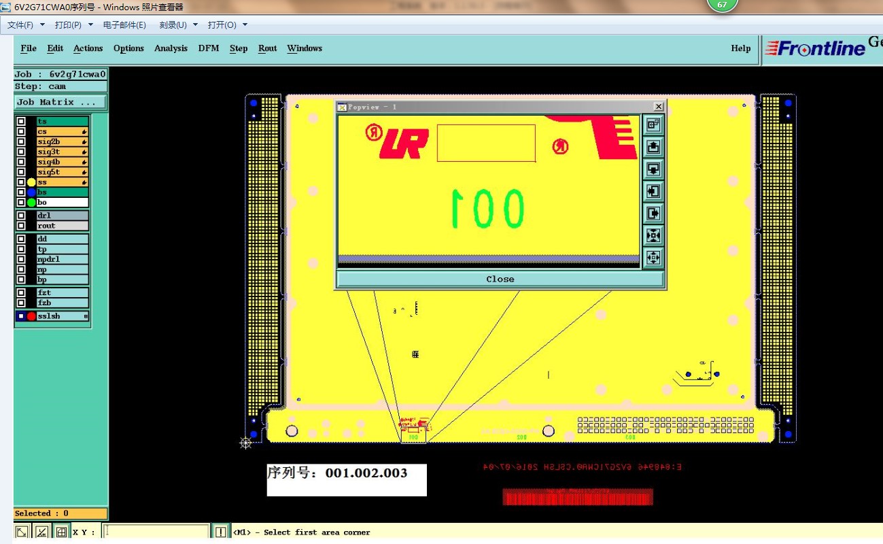This screenshot has height=544, width=883.
Task: Click the Selected : 0 status field
Action: [x=60, y=513]
